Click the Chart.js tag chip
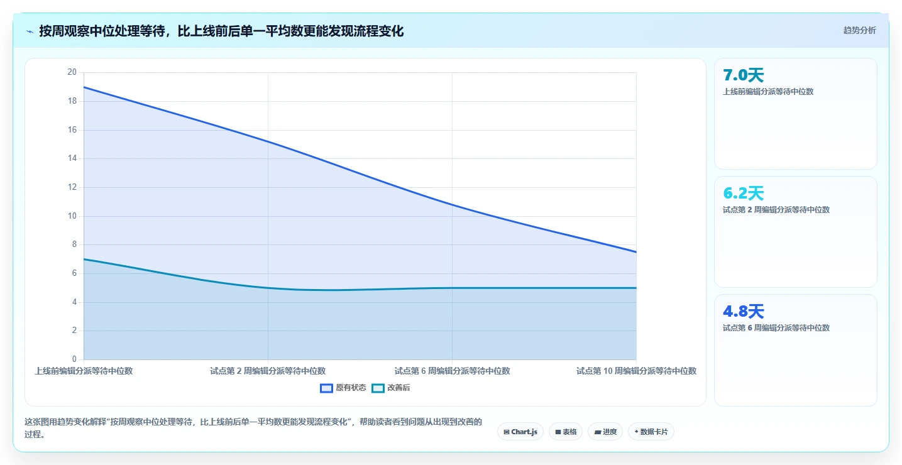The image size is (902, 465). point(520,432)
